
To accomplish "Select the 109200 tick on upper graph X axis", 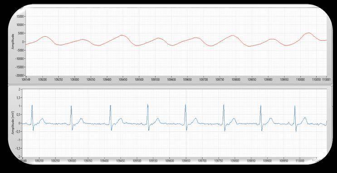I will click(43, 79).
